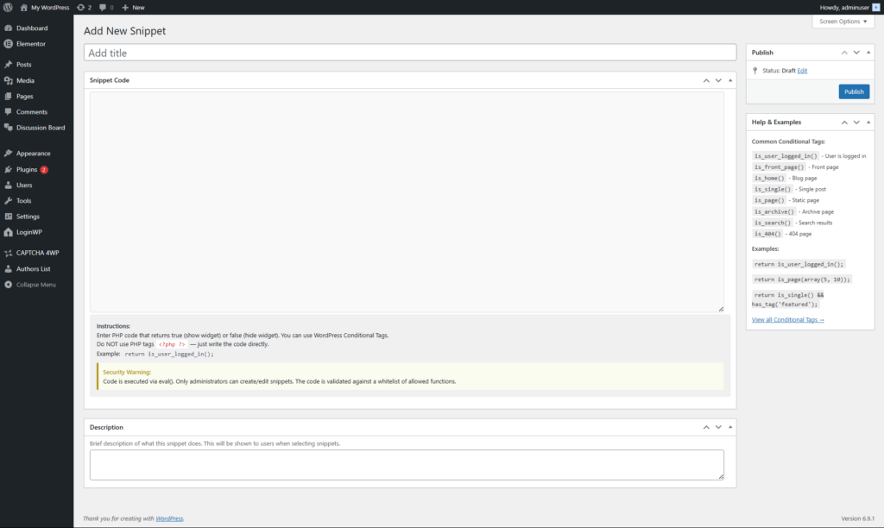Toggle the Snippet Code panel collapse triangle

coord(730,80)
